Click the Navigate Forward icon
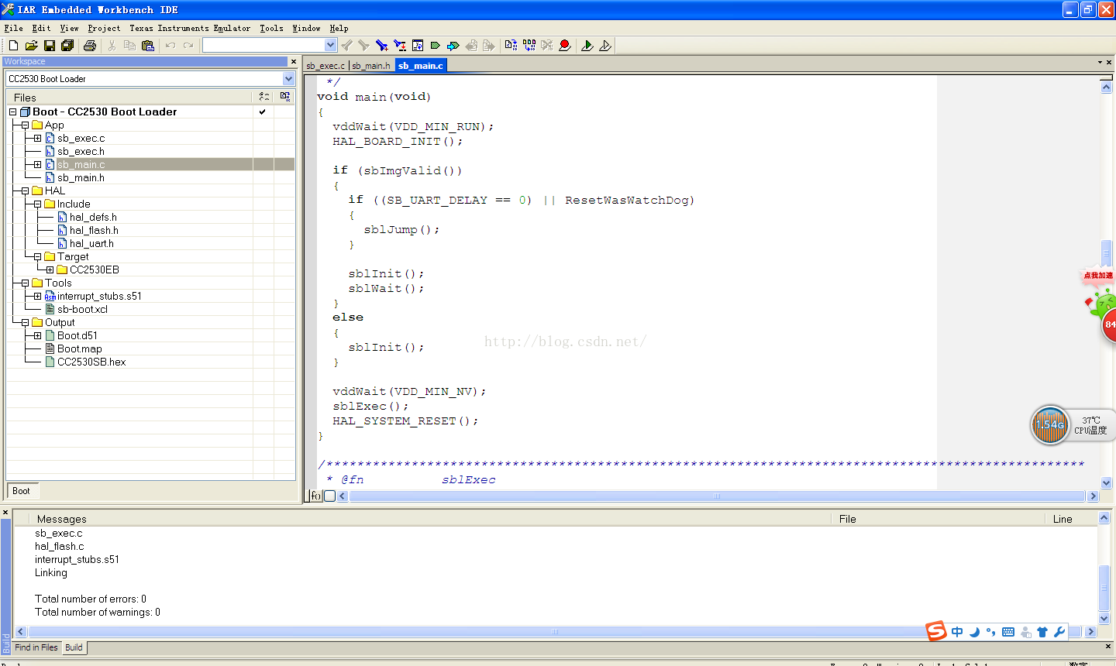1116x666 pixels. tap(489, 46)
